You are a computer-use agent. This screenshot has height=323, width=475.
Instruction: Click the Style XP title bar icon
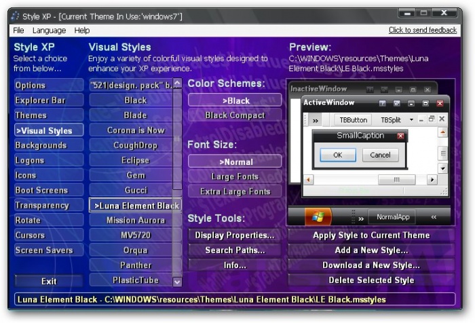[15, 16]
